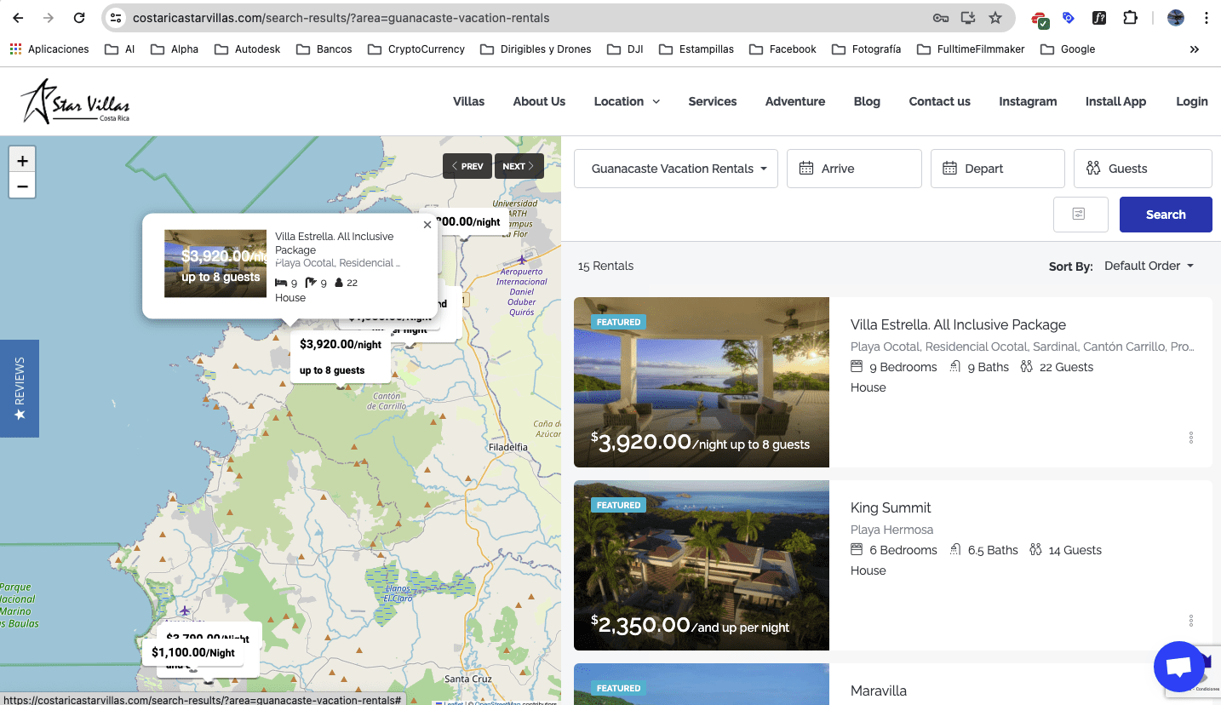Viewport: 1221px width, 705px height.
Task: Click the Star Villas logo
Action: click(75, 102)
